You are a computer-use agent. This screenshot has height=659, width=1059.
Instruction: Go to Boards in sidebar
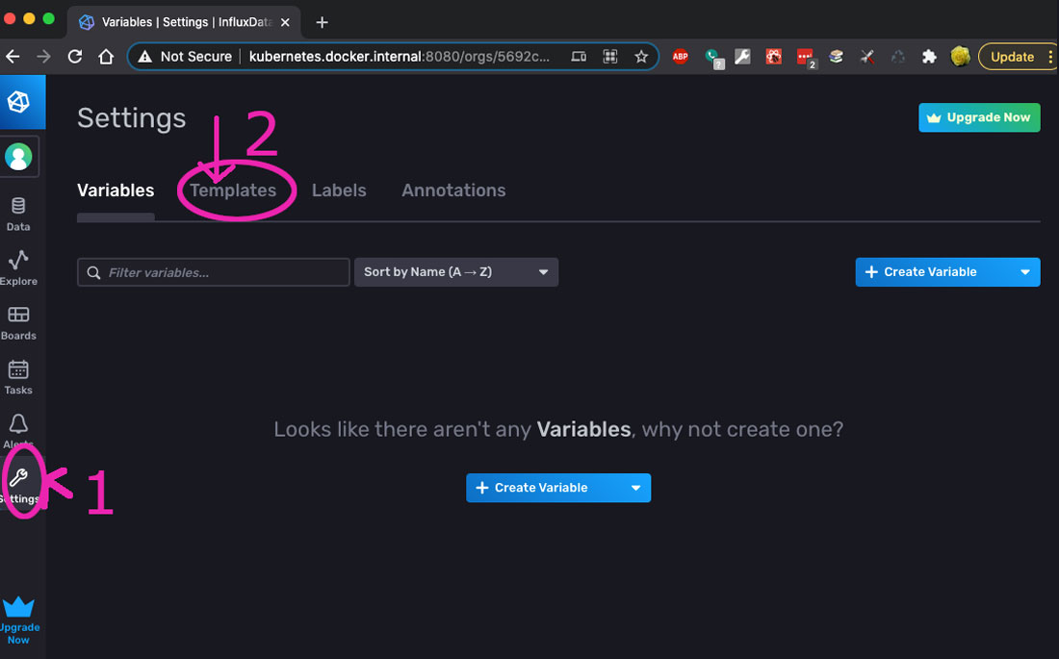(18, 322)
